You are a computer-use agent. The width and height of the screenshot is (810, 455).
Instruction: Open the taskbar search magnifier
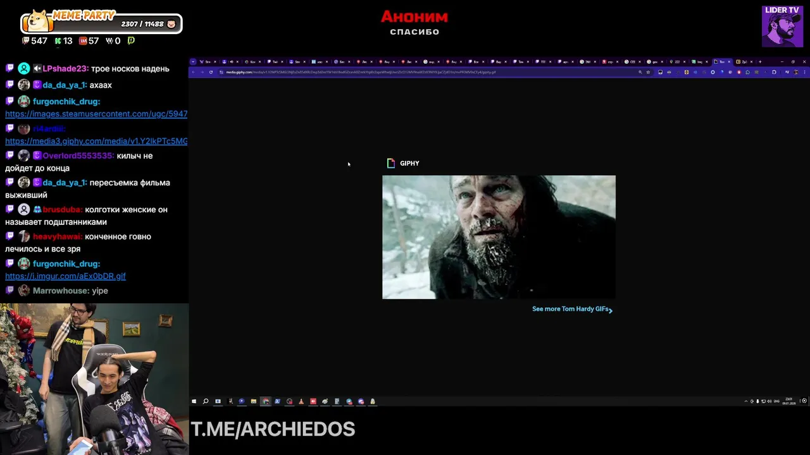coord(206,401)
